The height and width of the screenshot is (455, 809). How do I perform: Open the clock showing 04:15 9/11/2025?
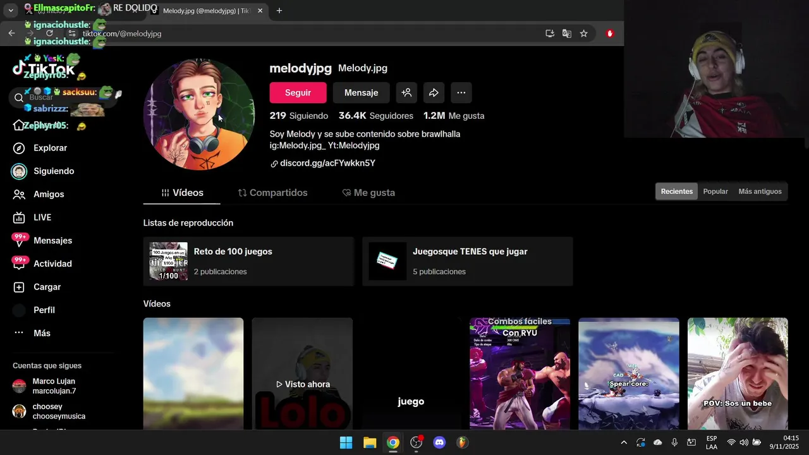coord(784,442)
